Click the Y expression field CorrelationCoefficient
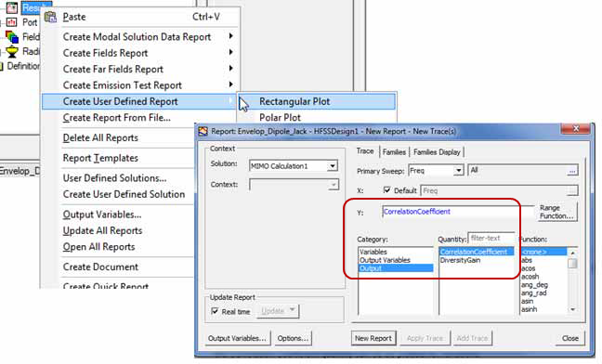The image size is (602, 364). coord(458,212)
